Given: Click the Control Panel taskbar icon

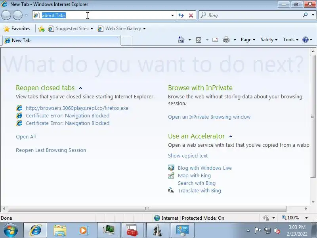Looking at the screenshot, I should pos(183,230).
